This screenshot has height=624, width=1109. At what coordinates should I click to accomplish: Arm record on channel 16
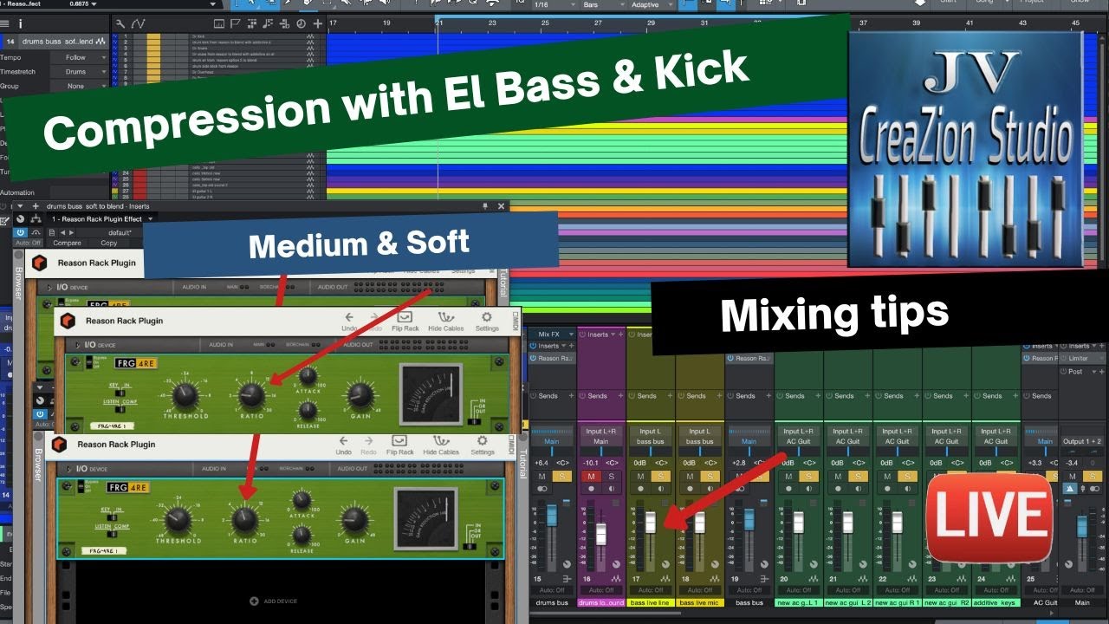pyautogui.click(x=592, y=489)
